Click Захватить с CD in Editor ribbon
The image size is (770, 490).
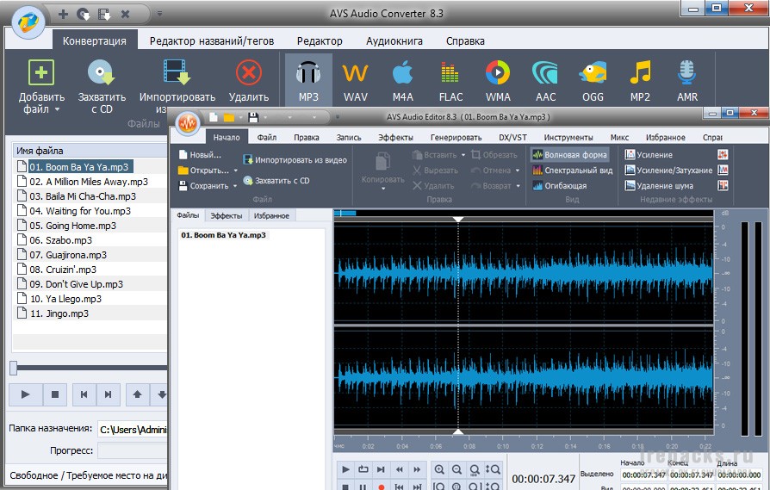pyautogui.click(x=276, y=181)
